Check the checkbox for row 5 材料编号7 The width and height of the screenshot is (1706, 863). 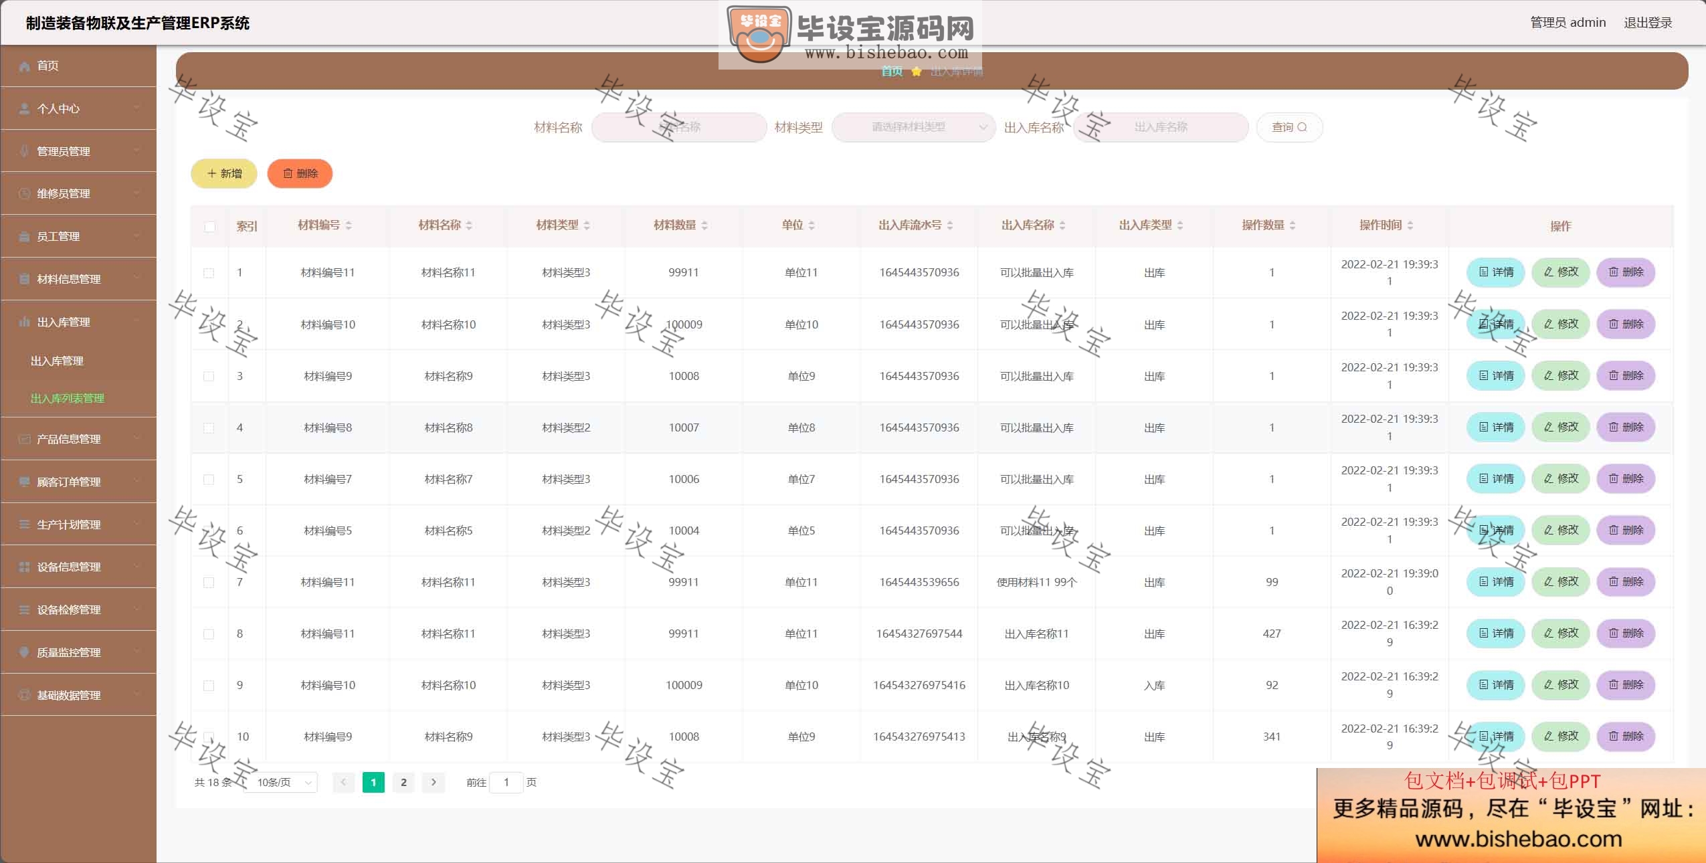click(x=209, y=479)
